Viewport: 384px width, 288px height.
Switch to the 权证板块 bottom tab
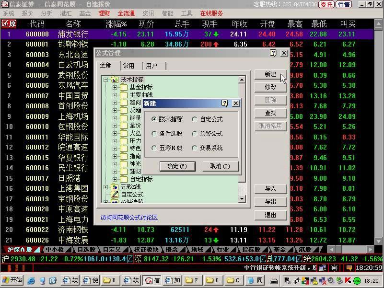147,250
